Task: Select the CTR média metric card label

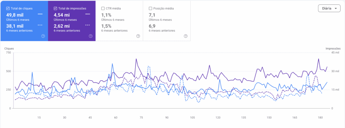Action: coord(113,8)
